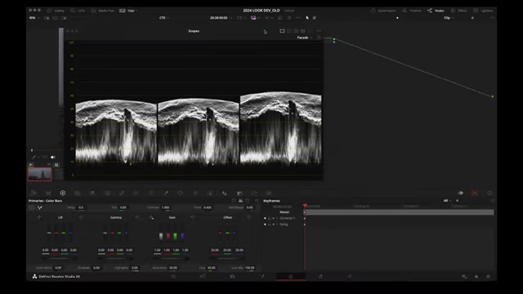
Task: Click the Keyframes palette icon
Action: tap(461, 193)
